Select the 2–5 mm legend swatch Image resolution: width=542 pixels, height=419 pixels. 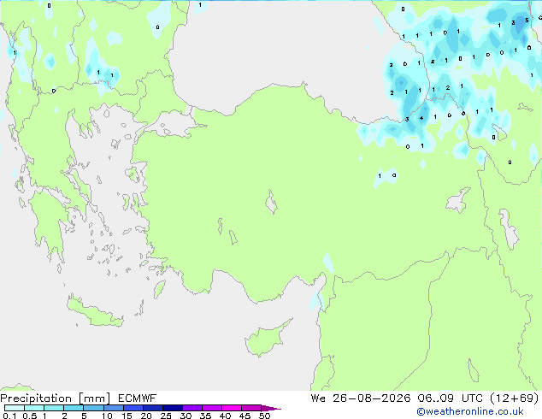pos(74,408)
